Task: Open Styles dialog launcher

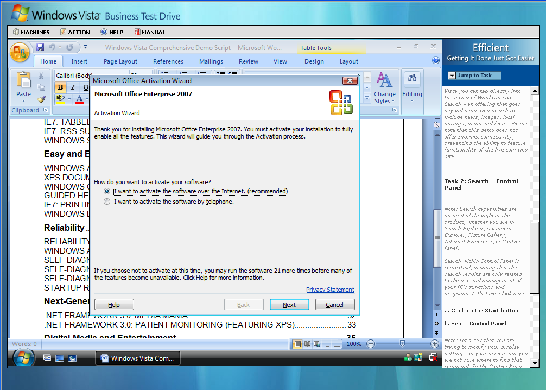Action: [394, 110]
